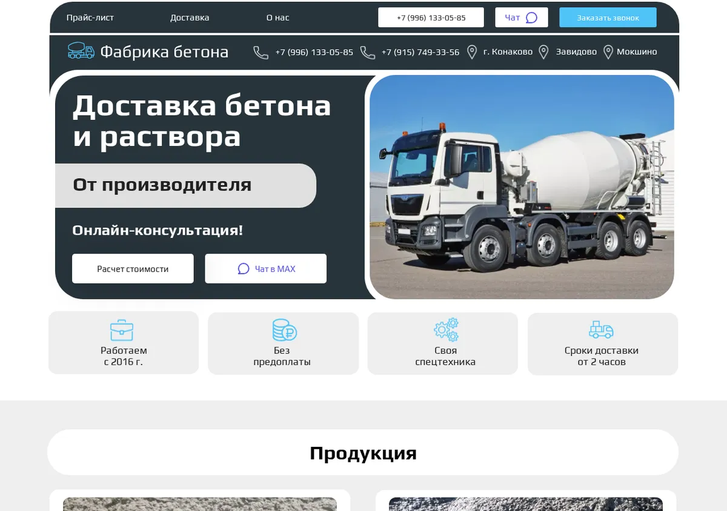Click the phone icon beside +7 (915) number
This screenshot has height=511, width=727.
coord(368,53)
